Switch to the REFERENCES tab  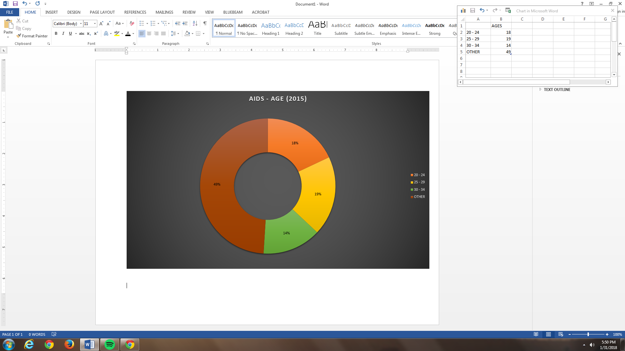(x=135, y=12)
